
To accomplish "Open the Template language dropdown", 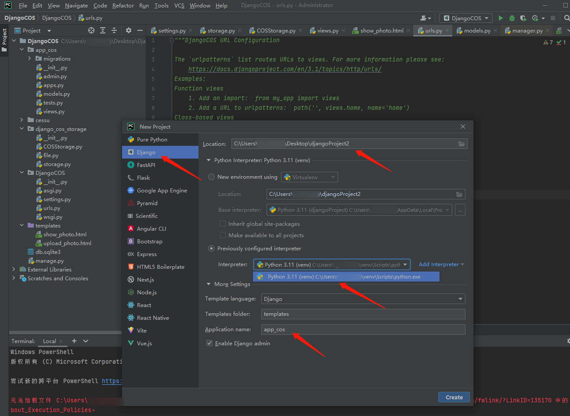I will (x=363, y=299).
